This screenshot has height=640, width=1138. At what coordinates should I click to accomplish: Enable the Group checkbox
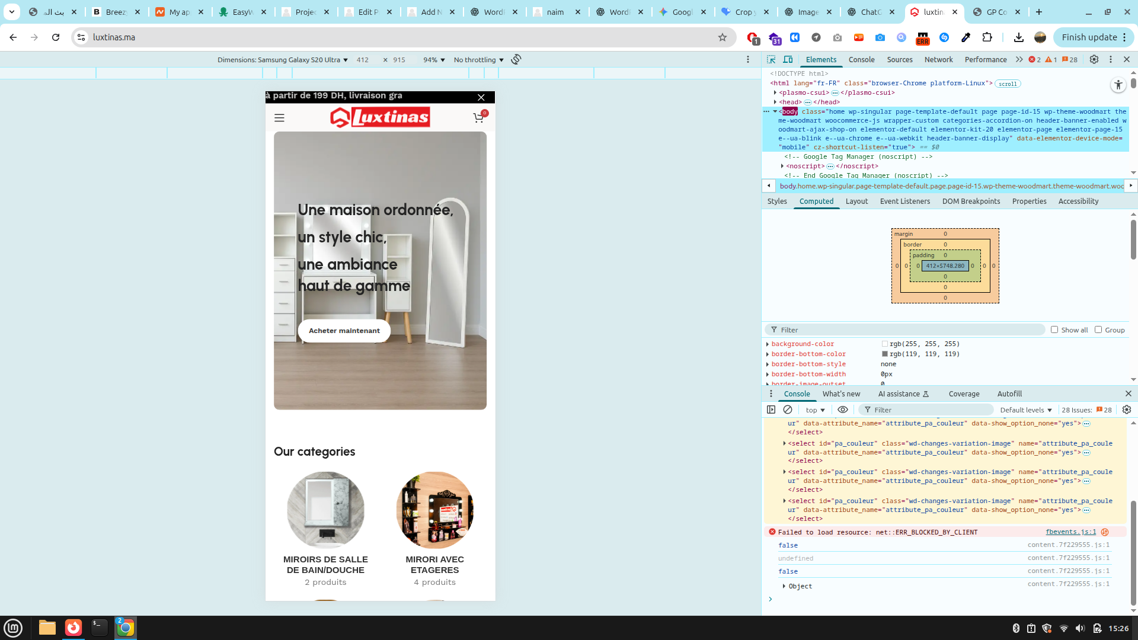[1098, 329]
